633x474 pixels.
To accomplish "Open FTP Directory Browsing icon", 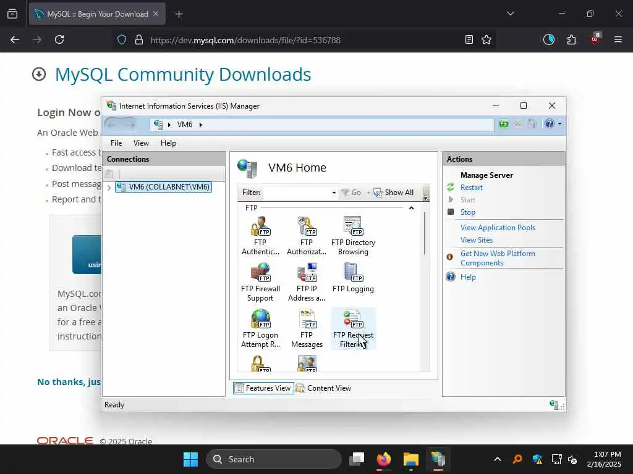I will tap(353, 236).
